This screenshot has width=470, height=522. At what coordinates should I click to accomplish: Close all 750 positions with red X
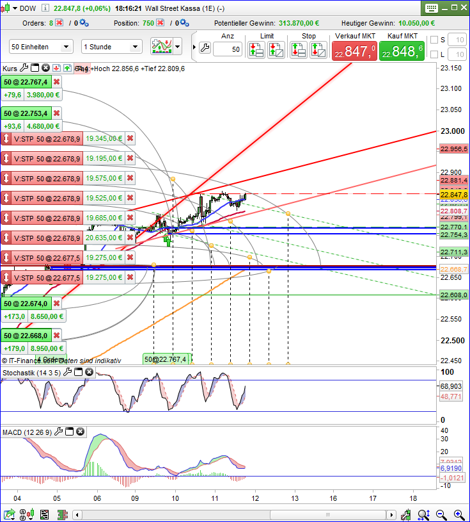coord(161,22)
